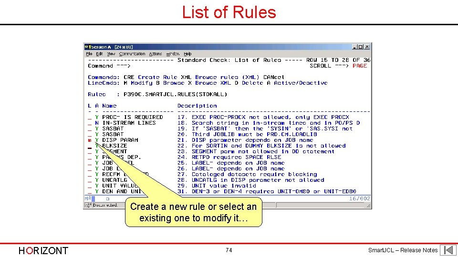458x257 pixels.
Task: Click the ROW 15 TO 28 OF 36 text
Action: point(338,60)
